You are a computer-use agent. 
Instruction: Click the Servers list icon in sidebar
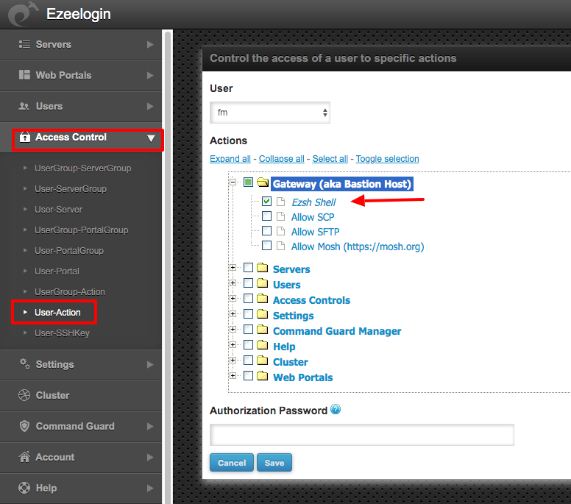(x=24, y=44)
